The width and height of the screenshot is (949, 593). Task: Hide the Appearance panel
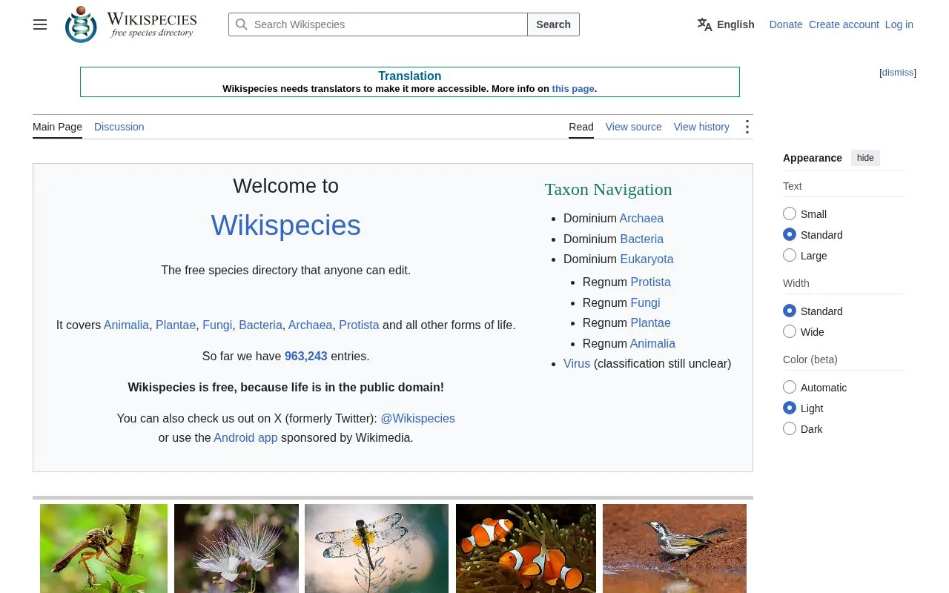click(x=865, y=158)
